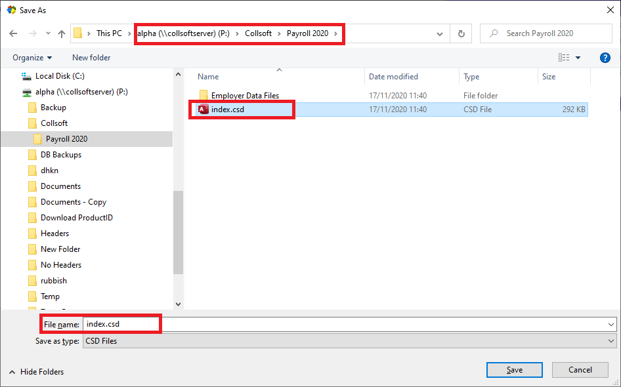Image resolution: width=621 pixels, height=387 pixels.
Task: Sort files by Size column header
Action: (x=549, y=77)
